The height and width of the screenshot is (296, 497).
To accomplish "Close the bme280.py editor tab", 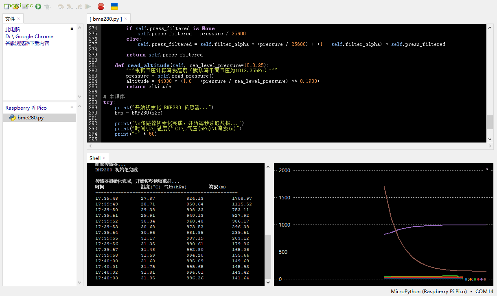I will 127,19.
